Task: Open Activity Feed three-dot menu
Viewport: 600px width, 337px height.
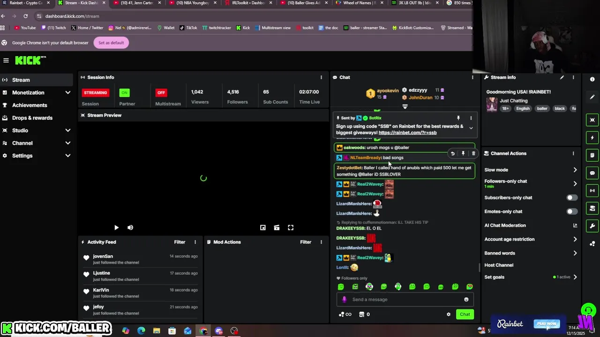Action: [x=195, y=242]
